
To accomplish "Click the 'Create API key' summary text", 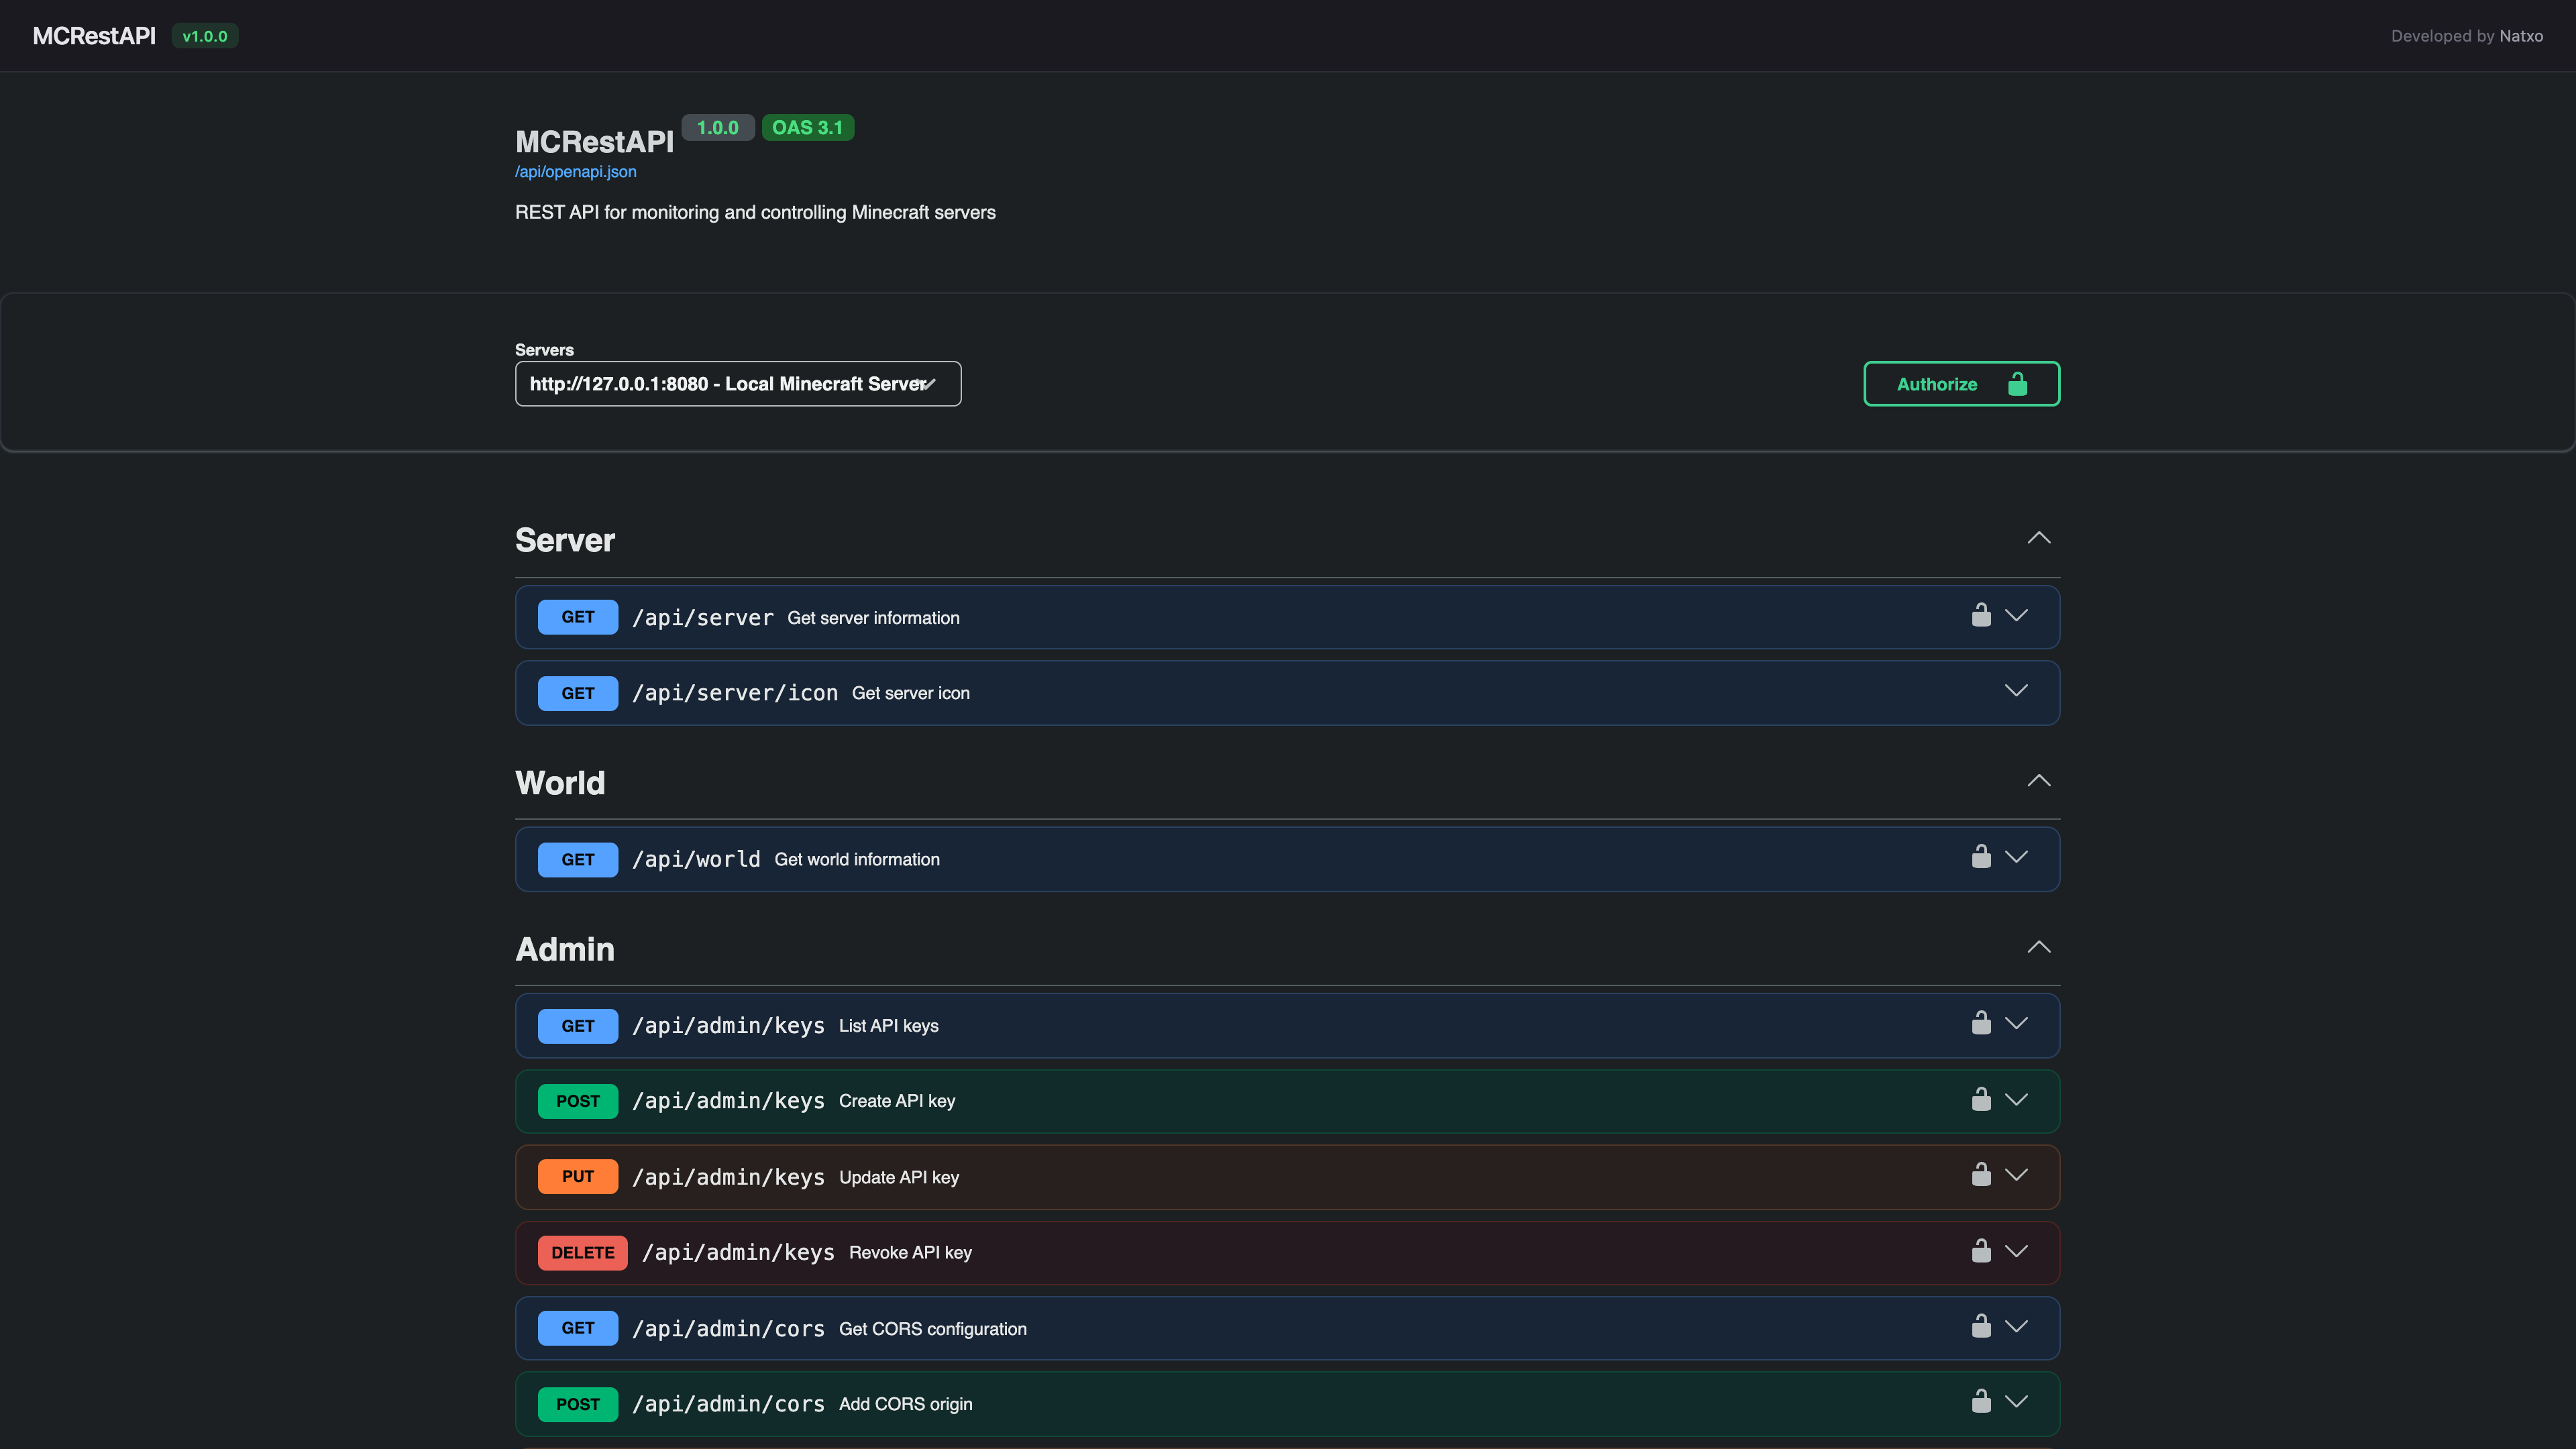I will point(897,1101).
